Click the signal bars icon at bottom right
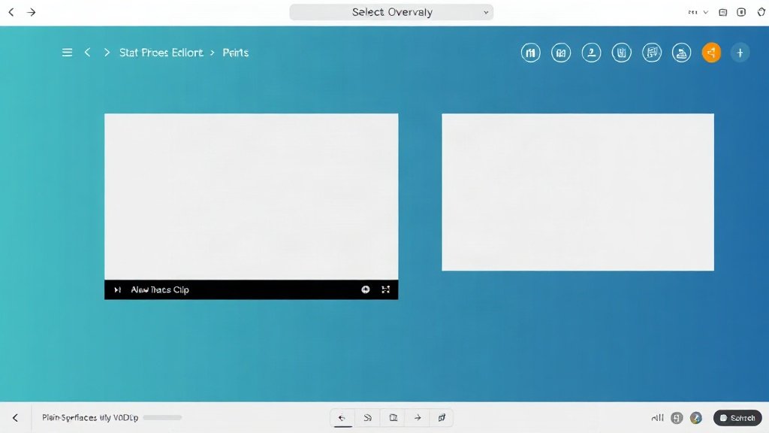The height and width of the screenshot is (433, 769). 658,418
